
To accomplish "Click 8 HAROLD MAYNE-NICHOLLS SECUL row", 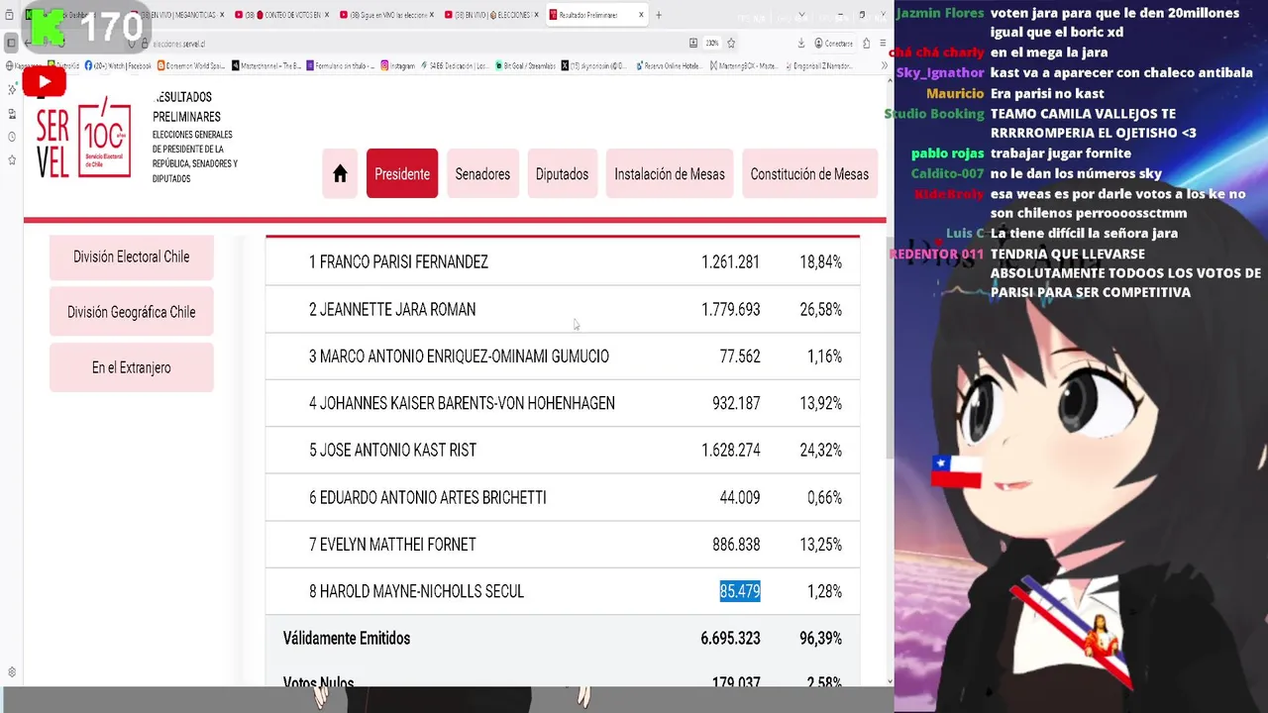I will pos(563,591).
